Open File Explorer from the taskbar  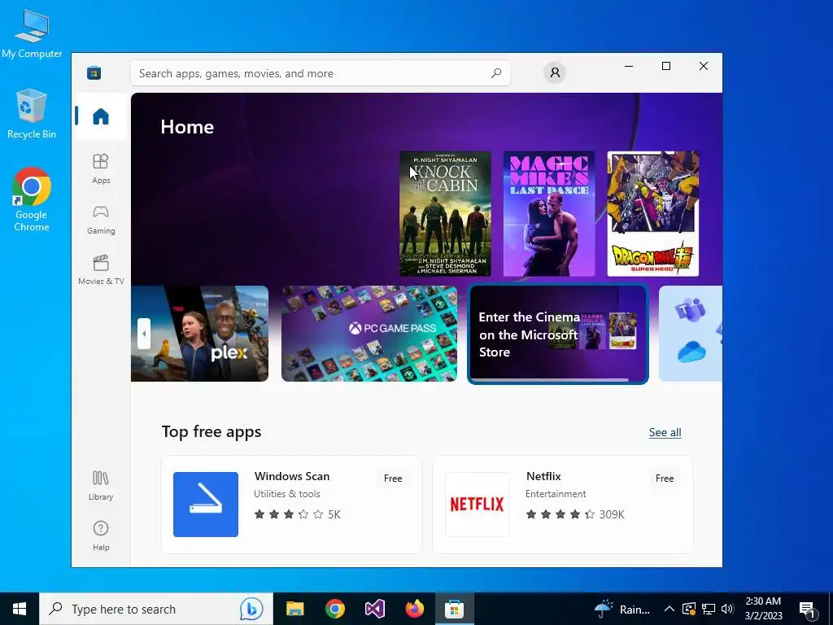pyautogui.click(x=294, y=609)
